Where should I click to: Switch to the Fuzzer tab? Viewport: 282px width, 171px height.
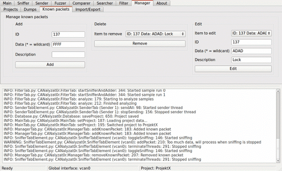60,3
